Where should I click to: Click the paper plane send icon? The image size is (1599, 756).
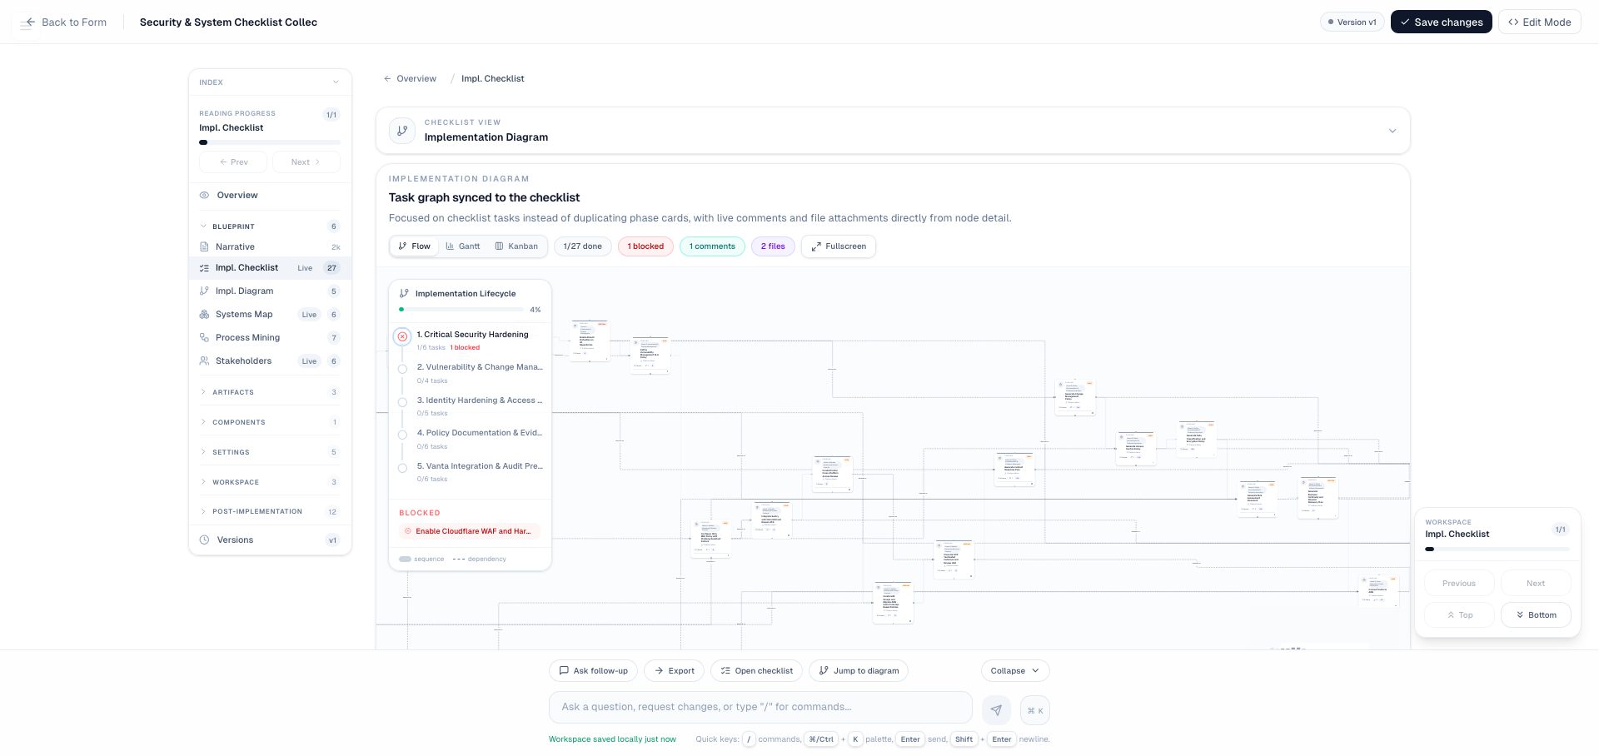pyautogui.click(x=996, y=709)
